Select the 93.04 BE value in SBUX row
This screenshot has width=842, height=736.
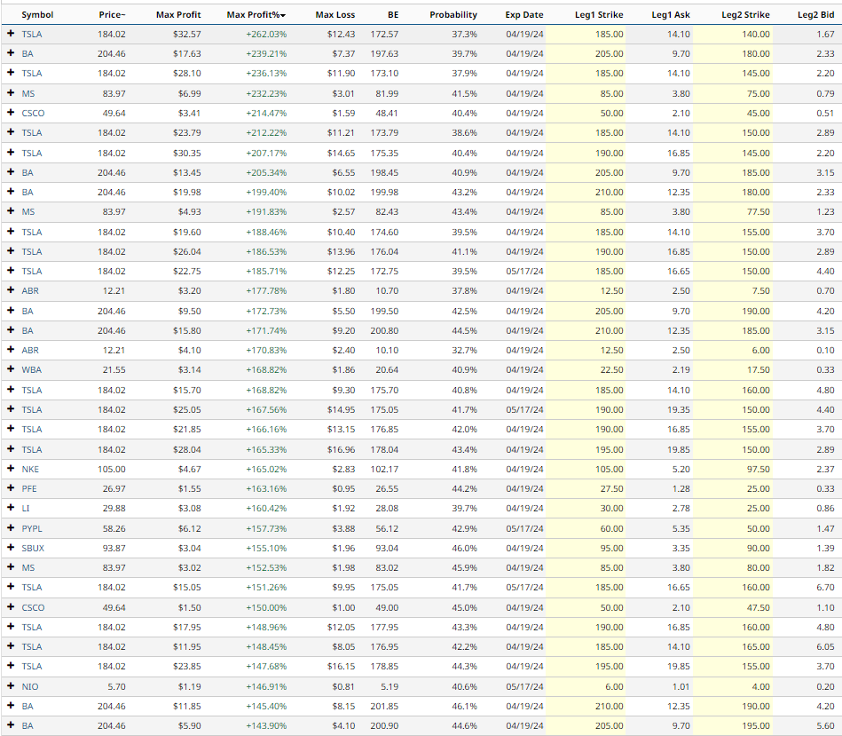387,548
